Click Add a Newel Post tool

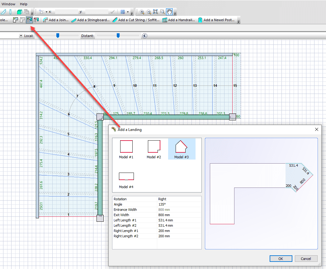coord(216,20)
